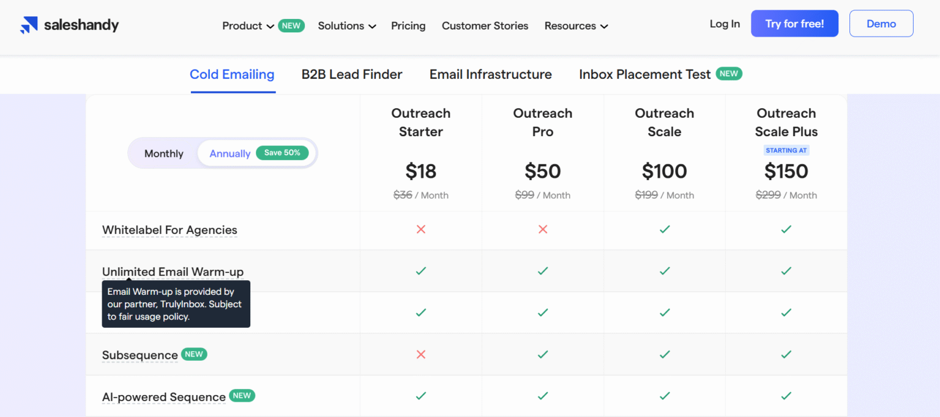Click red cross for Whitelabel under Outreach Starter
This screenshot has width=940, height=417.
420,230
